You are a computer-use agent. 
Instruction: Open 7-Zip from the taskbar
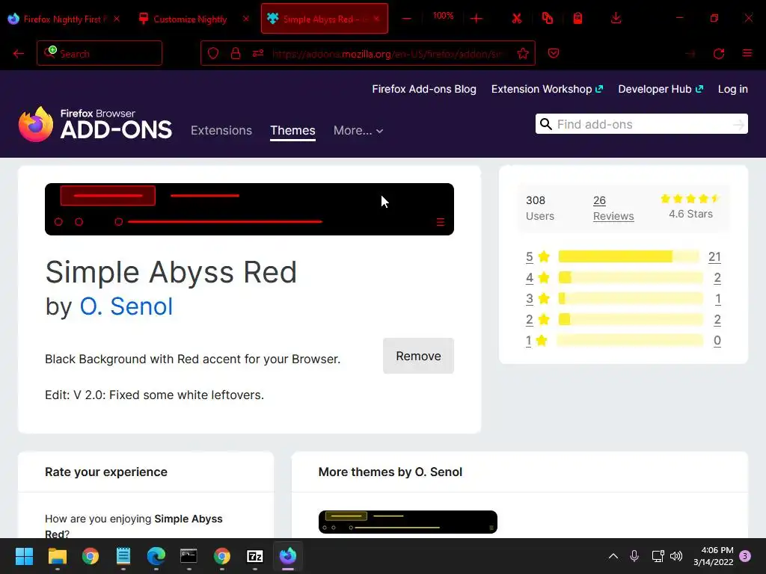point(255,556)
